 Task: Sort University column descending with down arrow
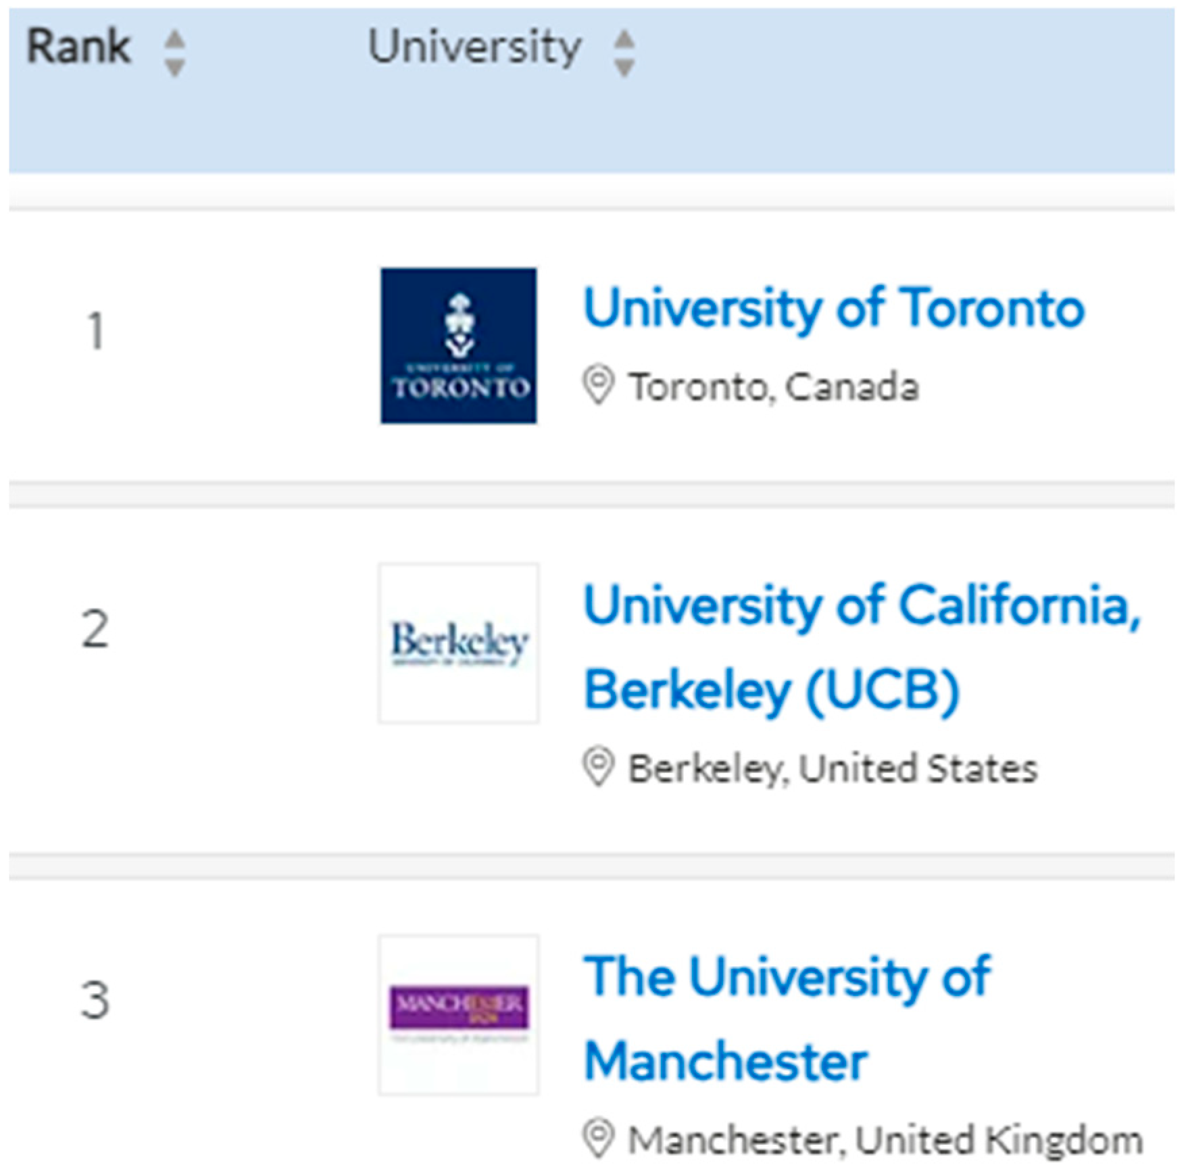click(624, 67)
